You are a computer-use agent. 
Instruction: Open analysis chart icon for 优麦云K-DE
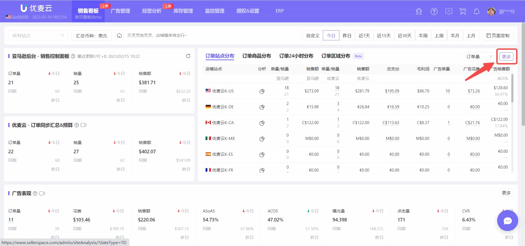[x=262, y=107]
